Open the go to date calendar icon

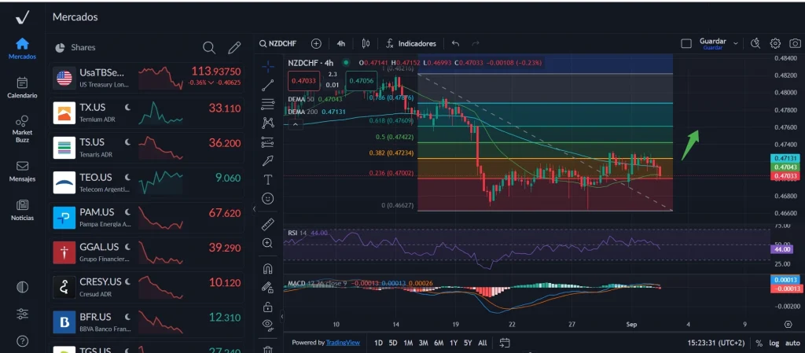tap(504, 343)
